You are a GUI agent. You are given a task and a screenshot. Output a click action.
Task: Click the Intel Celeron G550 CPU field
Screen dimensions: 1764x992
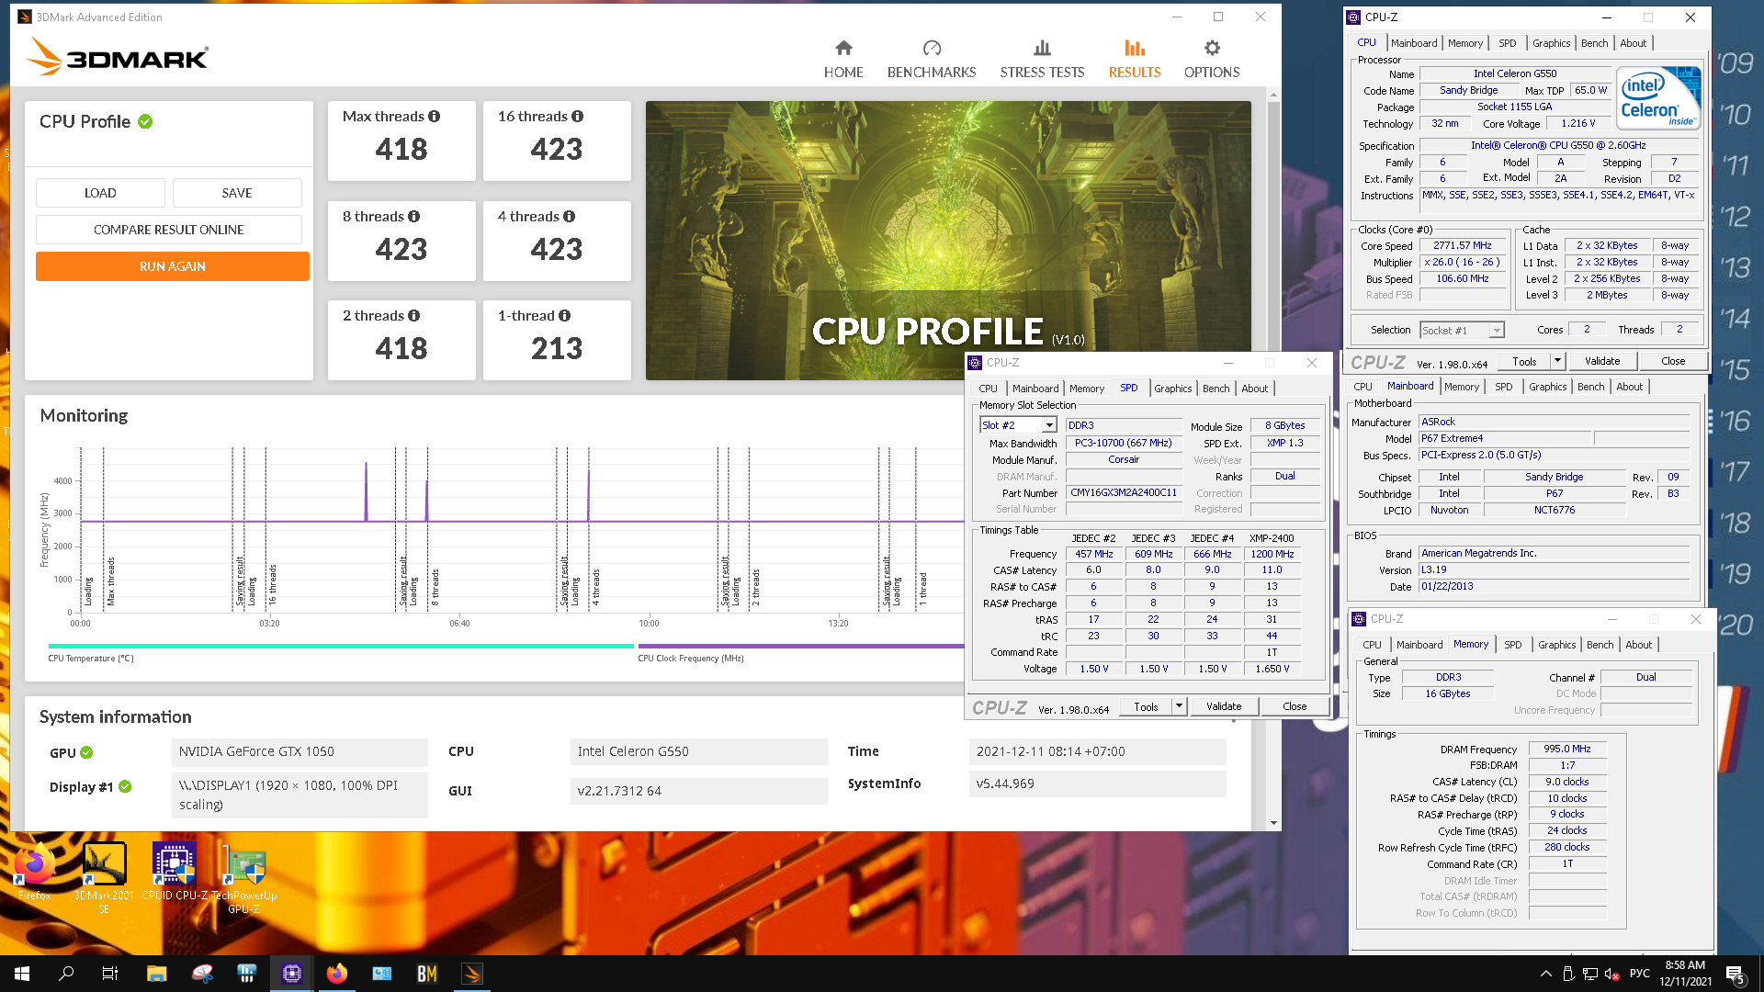click(698, 752)
